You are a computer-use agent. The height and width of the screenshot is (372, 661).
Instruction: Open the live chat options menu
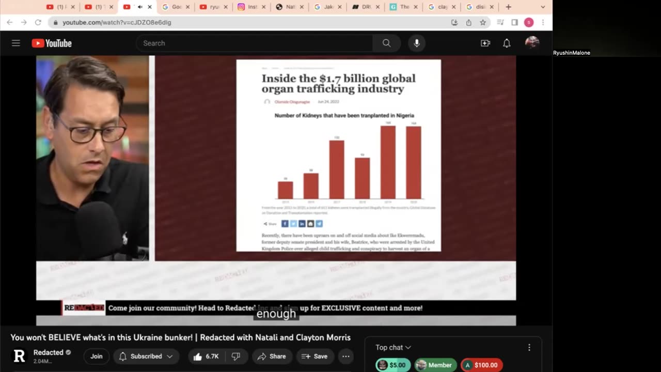click(529, 348)
